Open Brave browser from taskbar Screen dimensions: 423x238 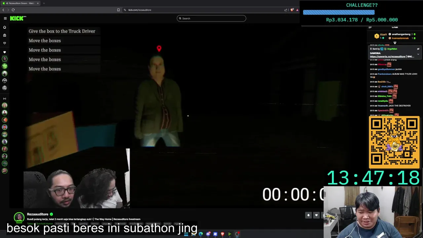[x=222, y=234]
